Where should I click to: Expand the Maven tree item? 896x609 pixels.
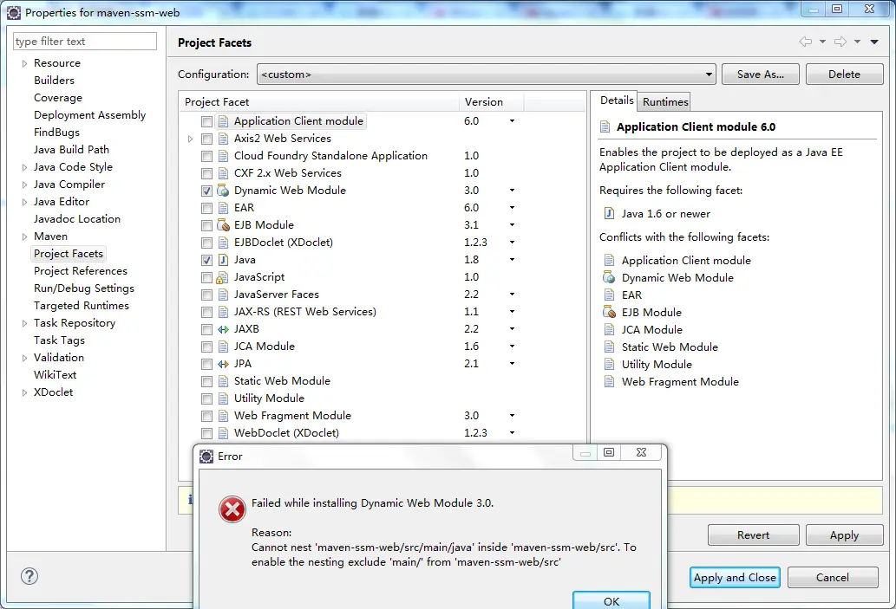pos(24,236)
